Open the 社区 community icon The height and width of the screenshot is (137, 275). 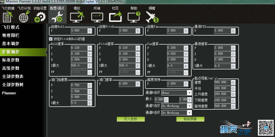115,17
